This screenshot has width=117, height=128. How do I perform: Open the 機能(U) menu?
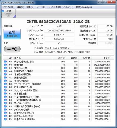[x=30, y=7]
